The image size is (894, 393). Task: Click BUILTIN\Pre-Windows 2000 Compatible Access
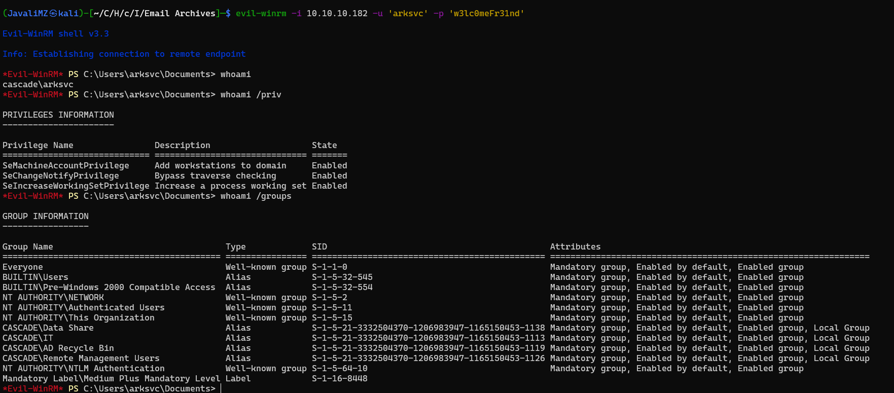(109, 287)
